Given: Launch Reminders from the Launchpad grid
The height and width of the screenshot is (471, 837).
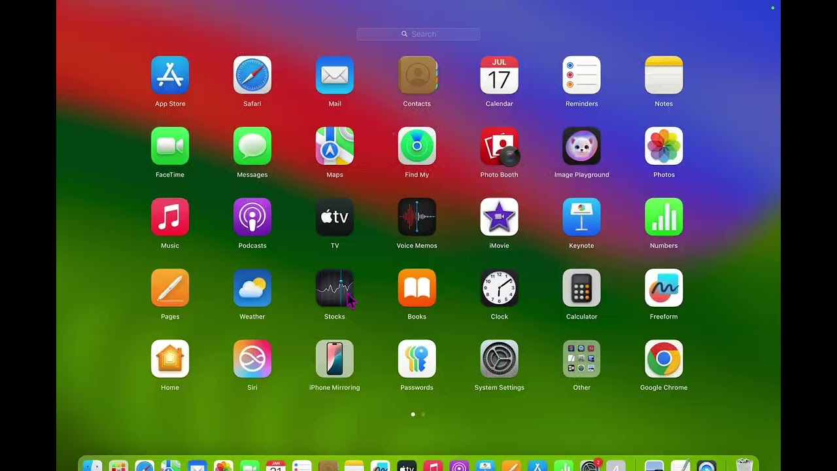Looking at the screenshot, I should [582, 75].
